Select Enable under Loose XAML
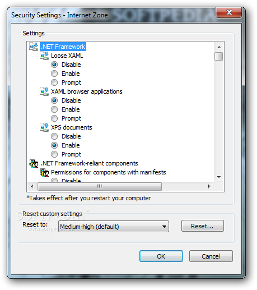The width and height of the screenshot is (257, 290). 54,73
